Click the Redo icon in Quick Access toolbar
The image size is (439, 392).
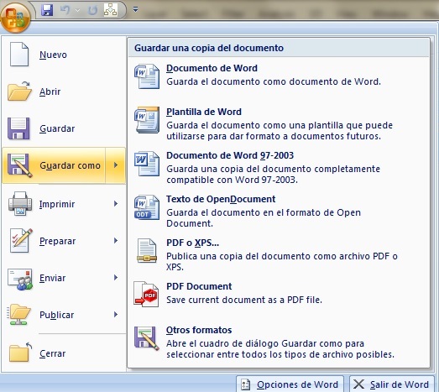point(92,10)
